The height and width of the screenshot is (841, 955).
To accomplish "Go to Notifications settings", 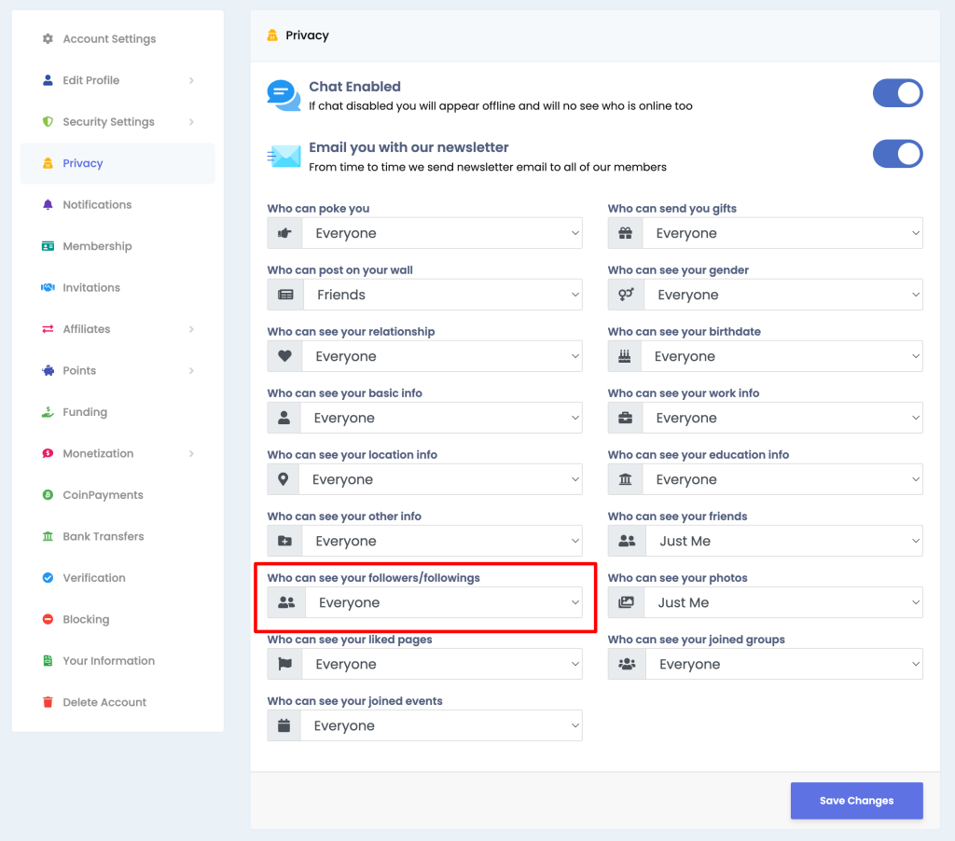I will (x=118, y=204).
